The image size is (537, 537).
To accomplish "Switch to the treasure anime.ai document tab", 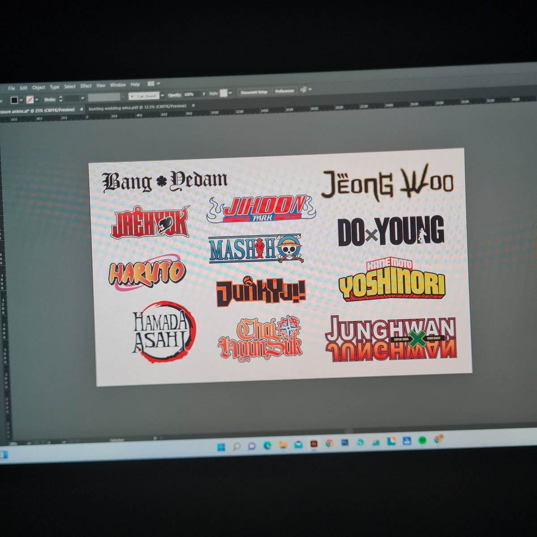I will (x=38, y=110).
